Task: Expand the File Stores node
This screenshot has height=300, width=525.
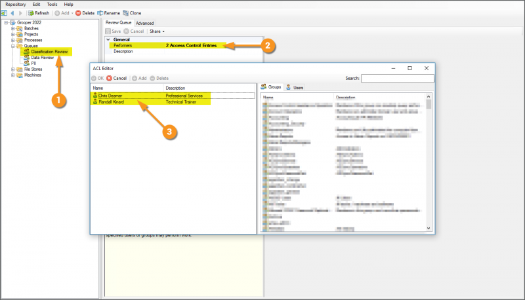Action: 12,69
